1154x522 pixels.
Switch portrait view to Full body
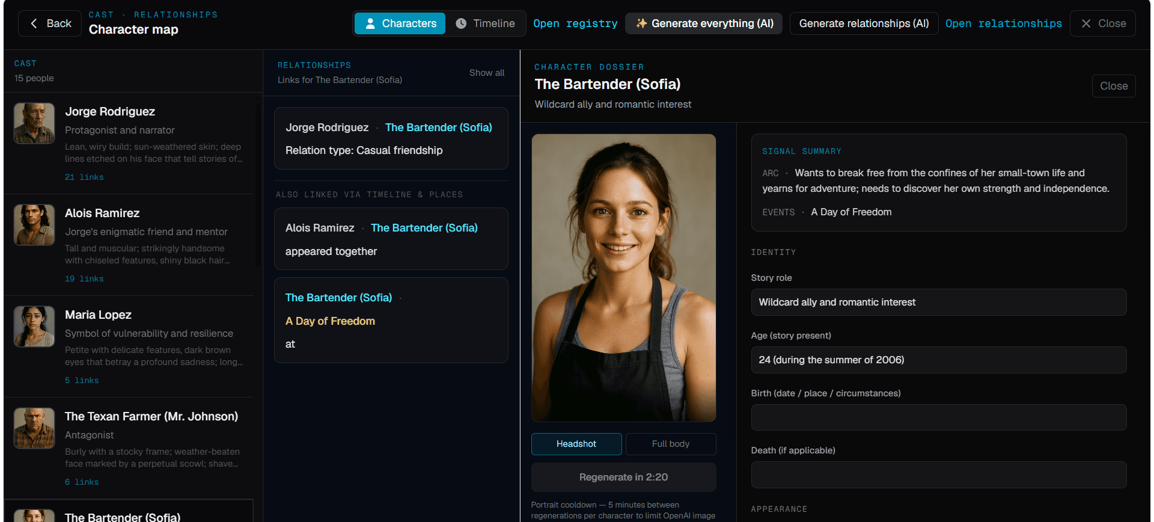(671, 444)
